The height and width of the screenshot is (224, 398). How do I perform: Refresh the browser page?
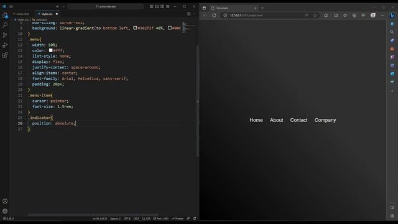214,16
